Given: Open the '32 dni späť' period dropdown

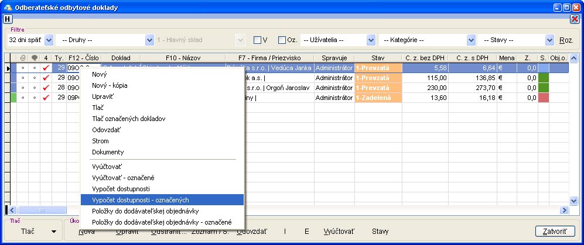Looking at the screenshot, I should tap(49, 40).
